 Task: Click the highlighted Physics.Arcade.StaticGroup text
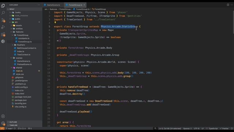click(x=119, y=27)
